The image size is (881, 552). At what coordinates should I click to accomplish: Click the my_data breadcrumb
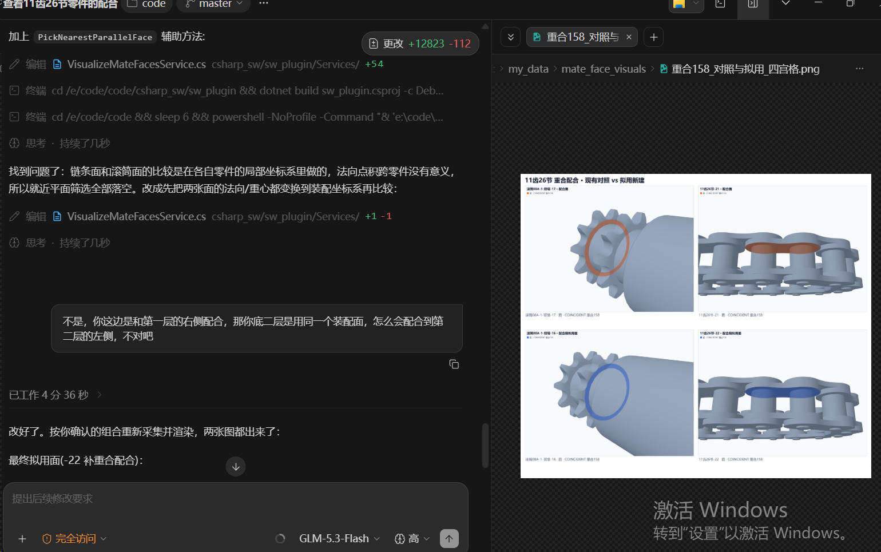tap(528, 69)
